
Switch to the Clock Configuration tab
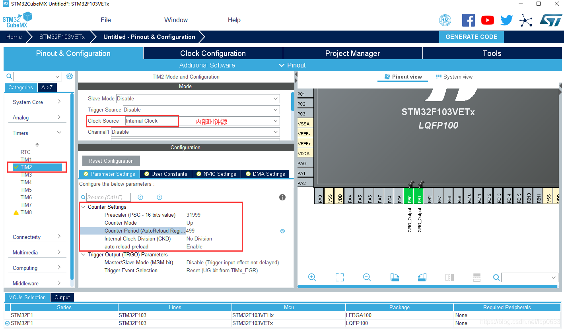click(x=213, y=53)
